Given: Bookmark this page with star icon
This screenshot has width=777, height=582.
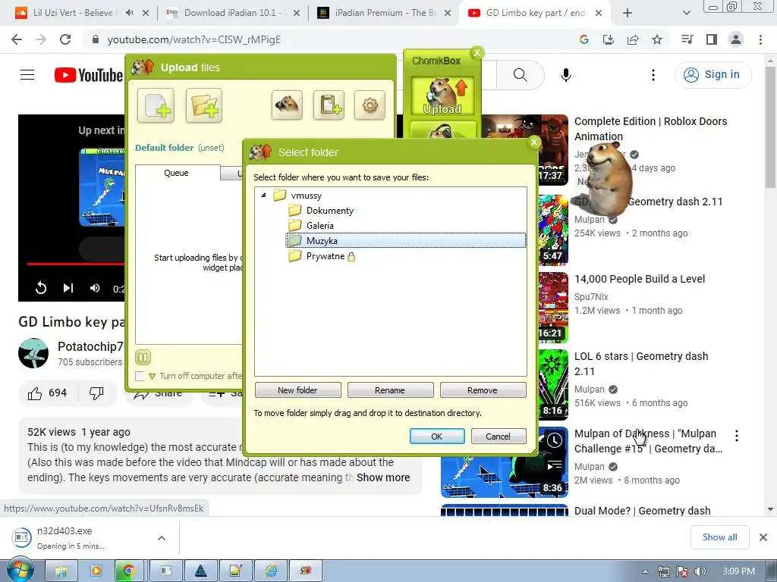Looking at the screenshot, I should 657,39.
